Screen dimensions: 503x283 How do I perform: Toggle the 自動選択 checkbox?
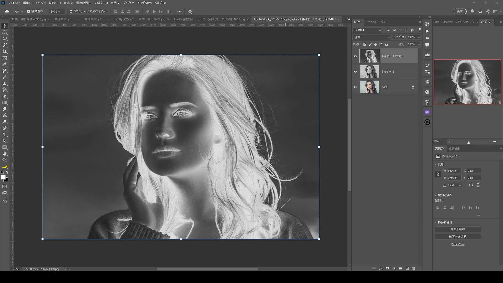tap(29, 11)
